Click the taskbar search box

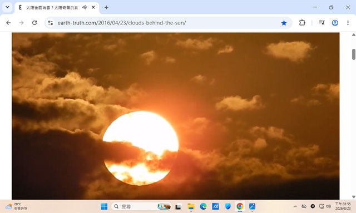tap(141, 206)
